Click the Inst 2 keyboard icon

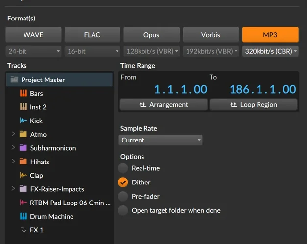pos(24,107)
